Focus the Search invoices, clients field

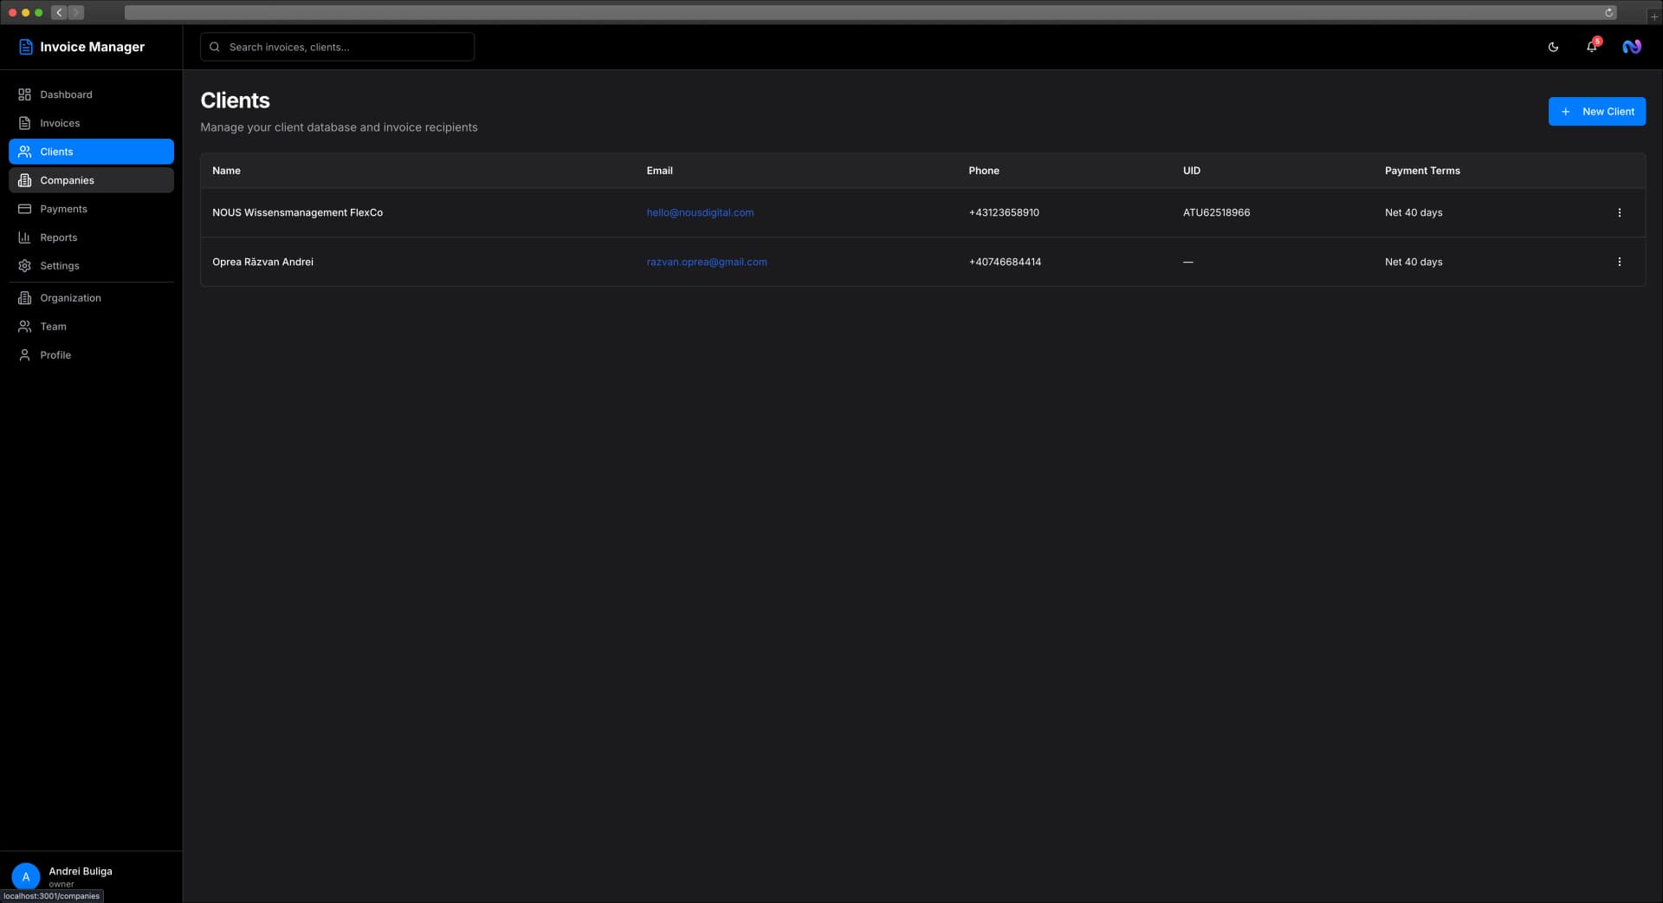(337, 47)
